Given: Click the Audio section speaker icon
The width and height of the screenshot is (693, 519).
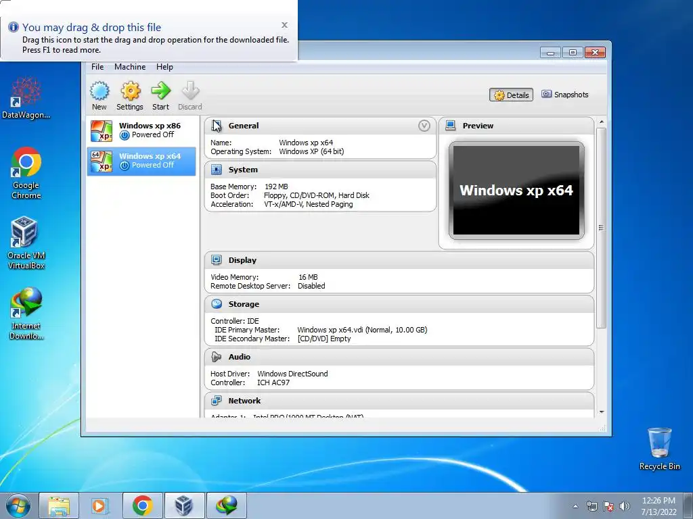Looking at the screenshot, I should pos(216,357).
